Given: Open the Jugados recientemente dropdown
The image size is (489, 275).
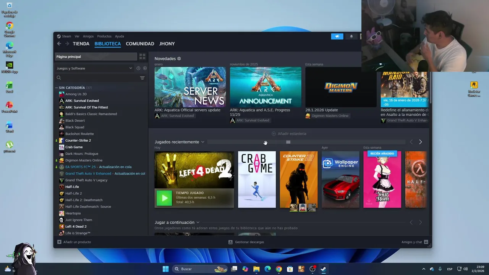Looking at the screenshot, I should click(x=202, y=142).
